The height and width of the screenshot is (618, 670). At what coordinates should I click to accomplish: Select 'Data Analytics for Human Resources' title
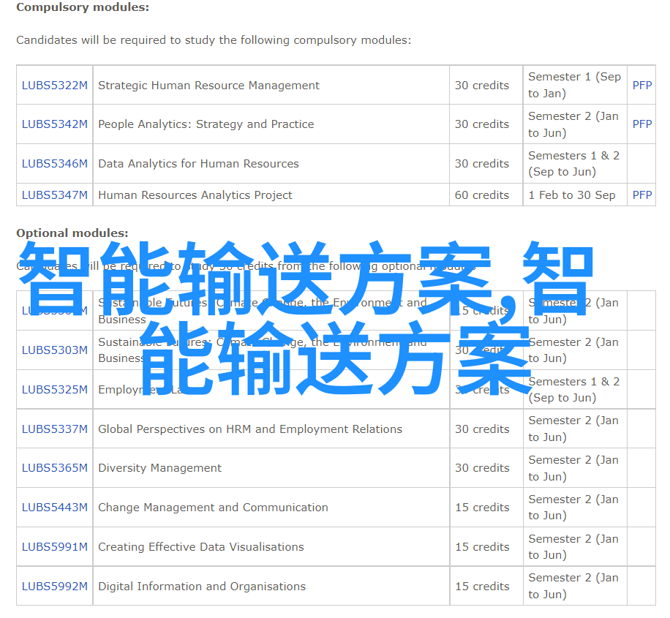198,164
